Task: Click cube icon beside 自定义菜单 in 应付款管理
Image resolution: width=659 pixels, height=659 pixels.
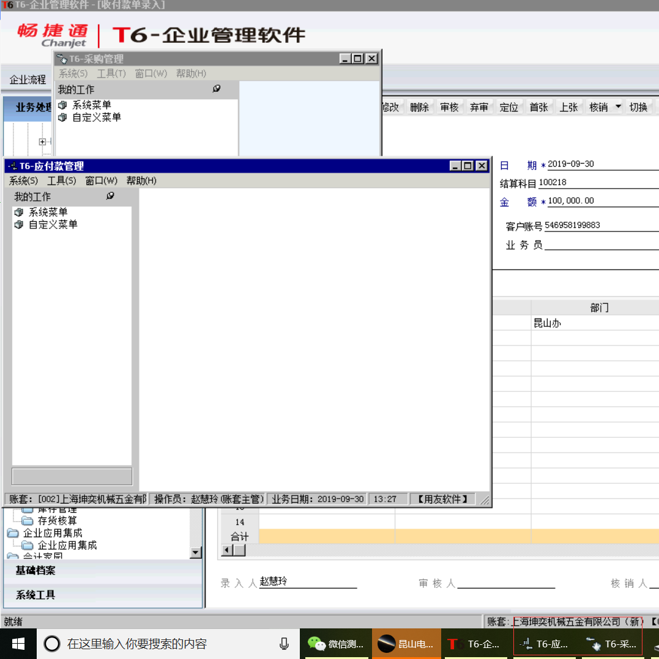Action: 18,225
